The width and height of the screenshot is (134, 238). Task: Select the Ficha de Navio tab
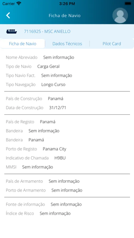(22, 44)
